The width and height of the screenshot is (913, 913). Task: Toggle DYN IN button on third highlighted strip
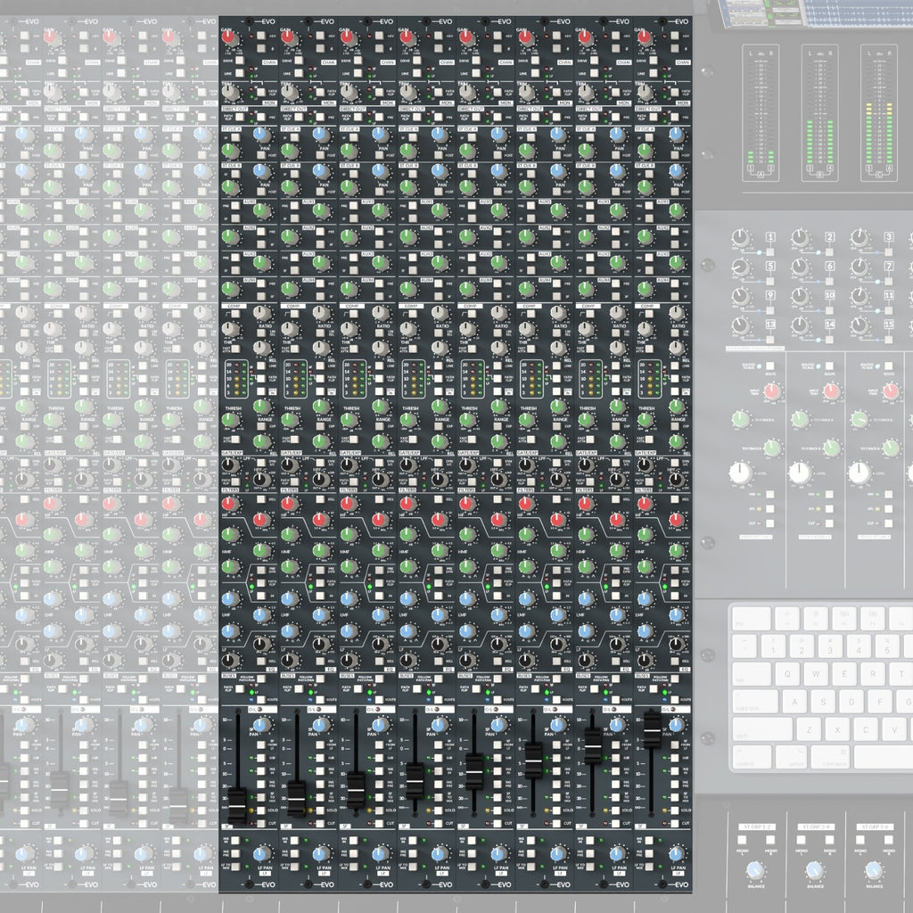point(380,391)
